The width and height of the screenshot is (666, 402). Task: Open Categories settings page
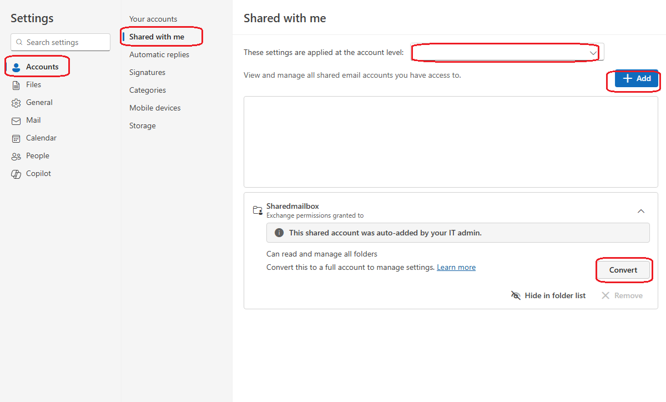pos(148,90)
